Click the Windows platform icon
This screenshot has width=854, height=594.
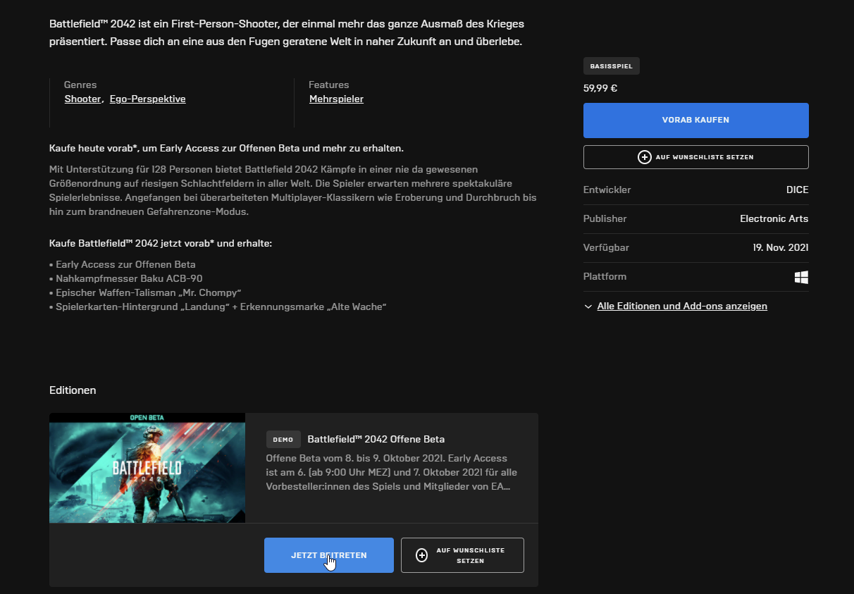(x=801, y=277)
